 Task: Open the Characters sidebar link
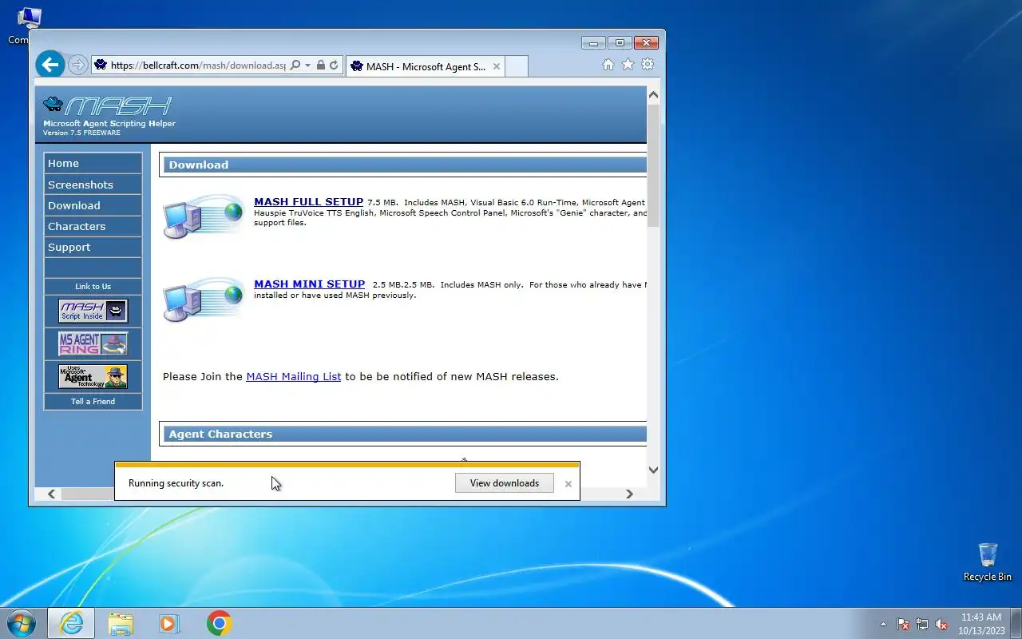pyautogui.click(x=93, y=226)
